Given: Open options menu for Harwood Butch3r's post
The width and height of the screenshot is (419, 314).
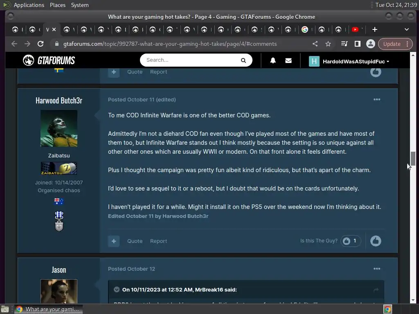Looking at the screenshot, I should (x=377, y=99).
